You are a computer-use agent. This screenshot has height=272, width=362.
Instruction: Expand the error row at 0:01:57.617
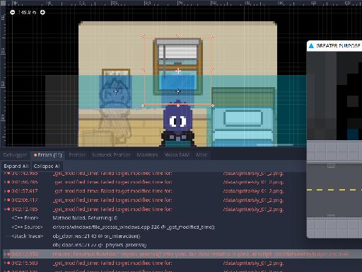[x=5, y=191]
